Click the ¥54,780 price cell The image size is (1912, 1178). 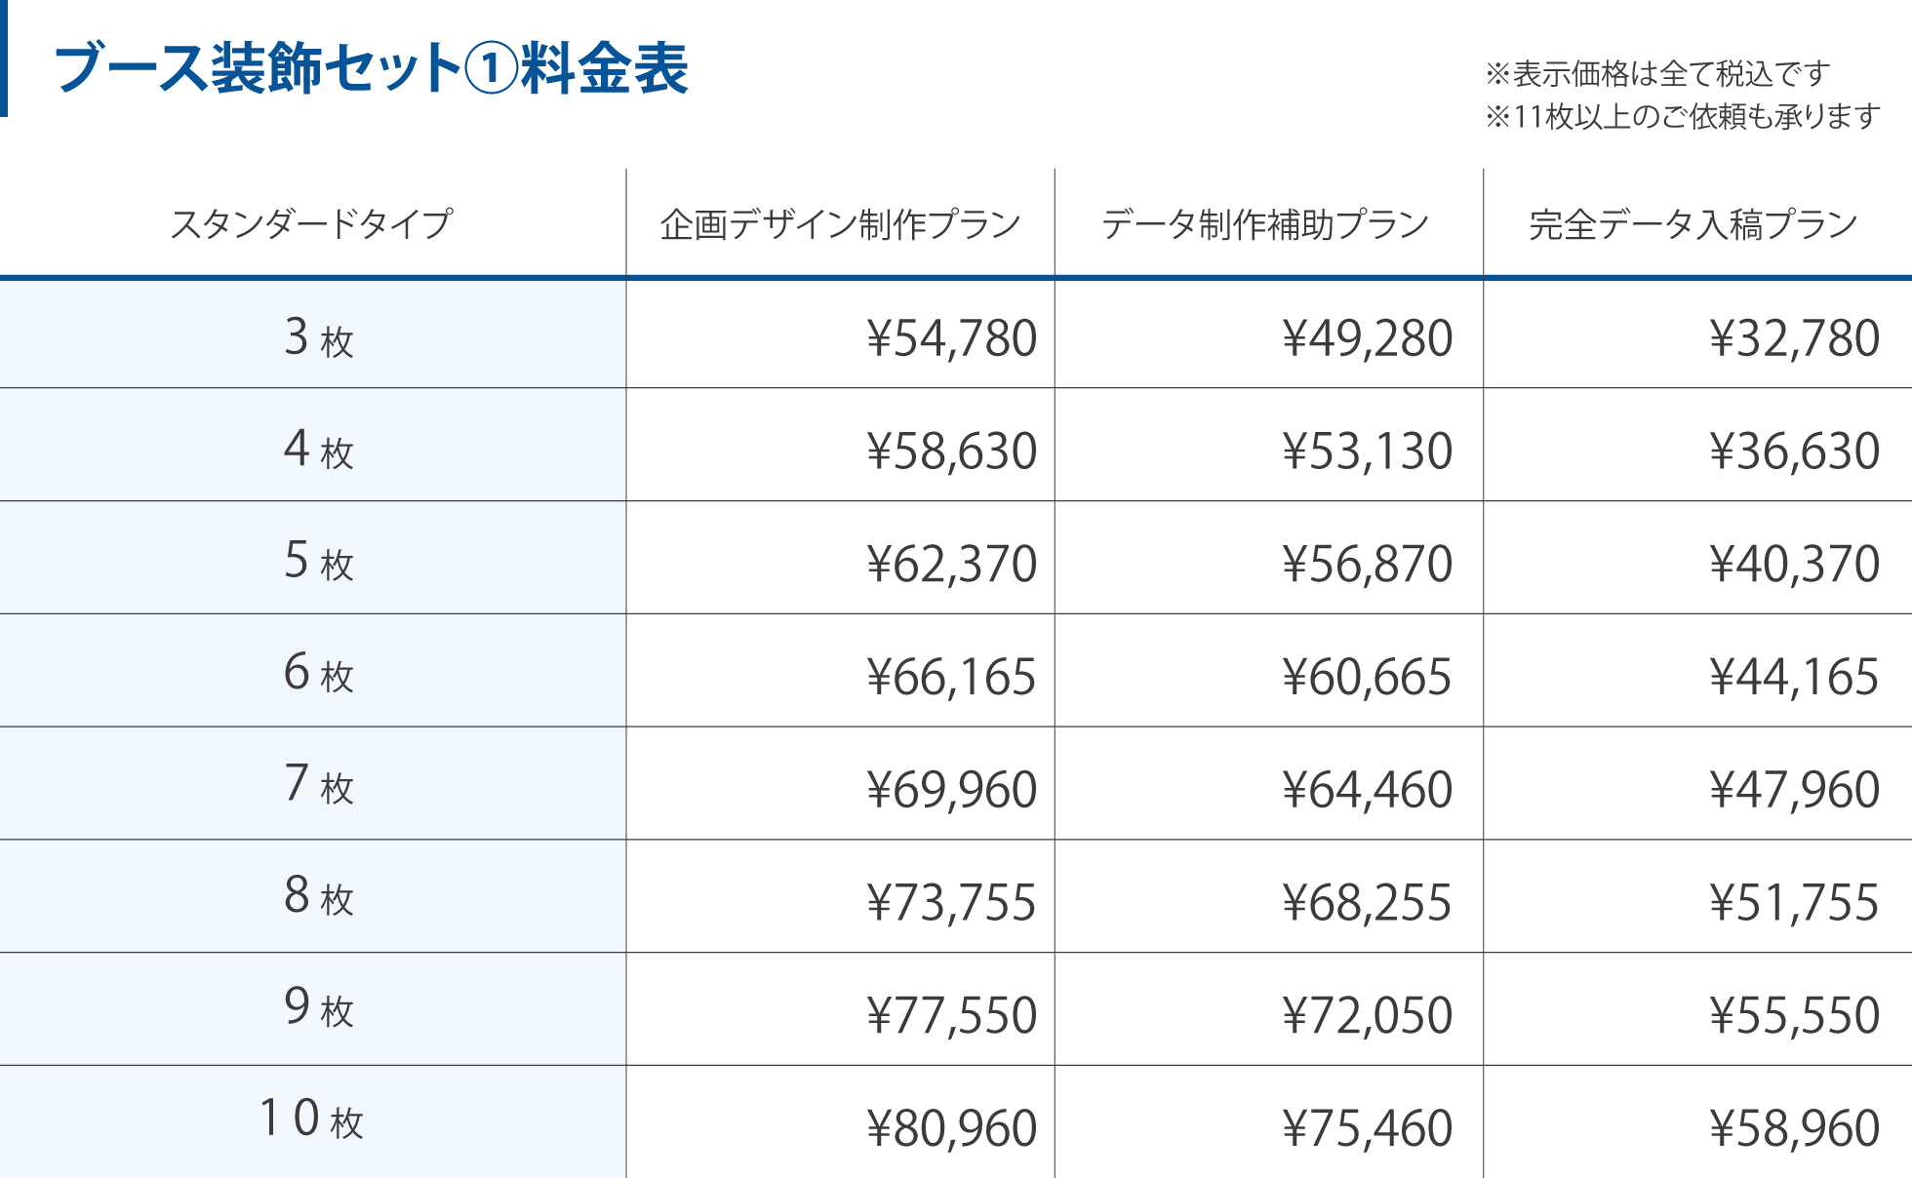(951, 338)
